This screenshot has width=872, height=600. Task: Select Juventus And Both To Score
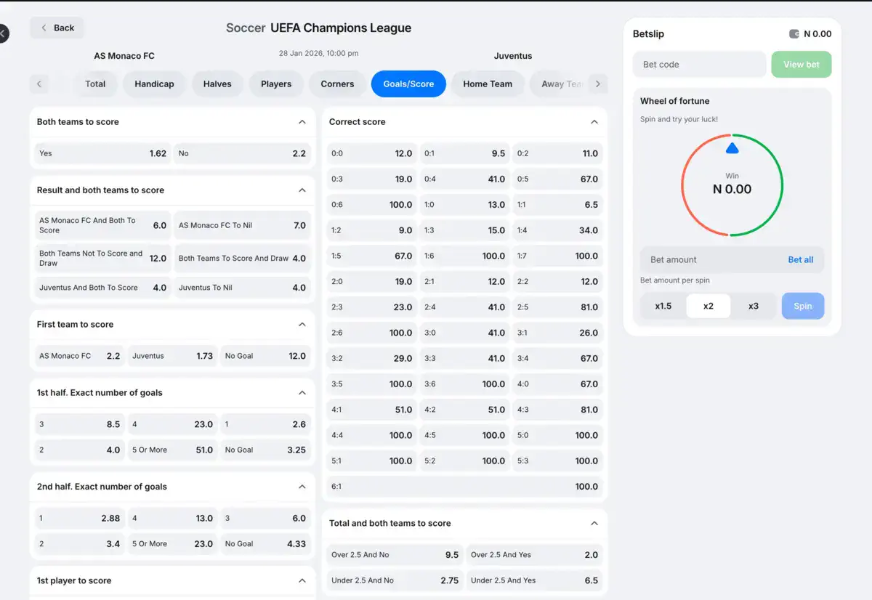pos(102,288)
